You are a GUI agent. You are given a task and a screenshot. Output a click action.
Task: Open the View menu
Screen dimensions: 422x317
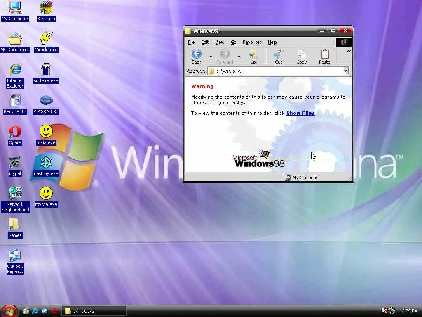coord(220,42)
